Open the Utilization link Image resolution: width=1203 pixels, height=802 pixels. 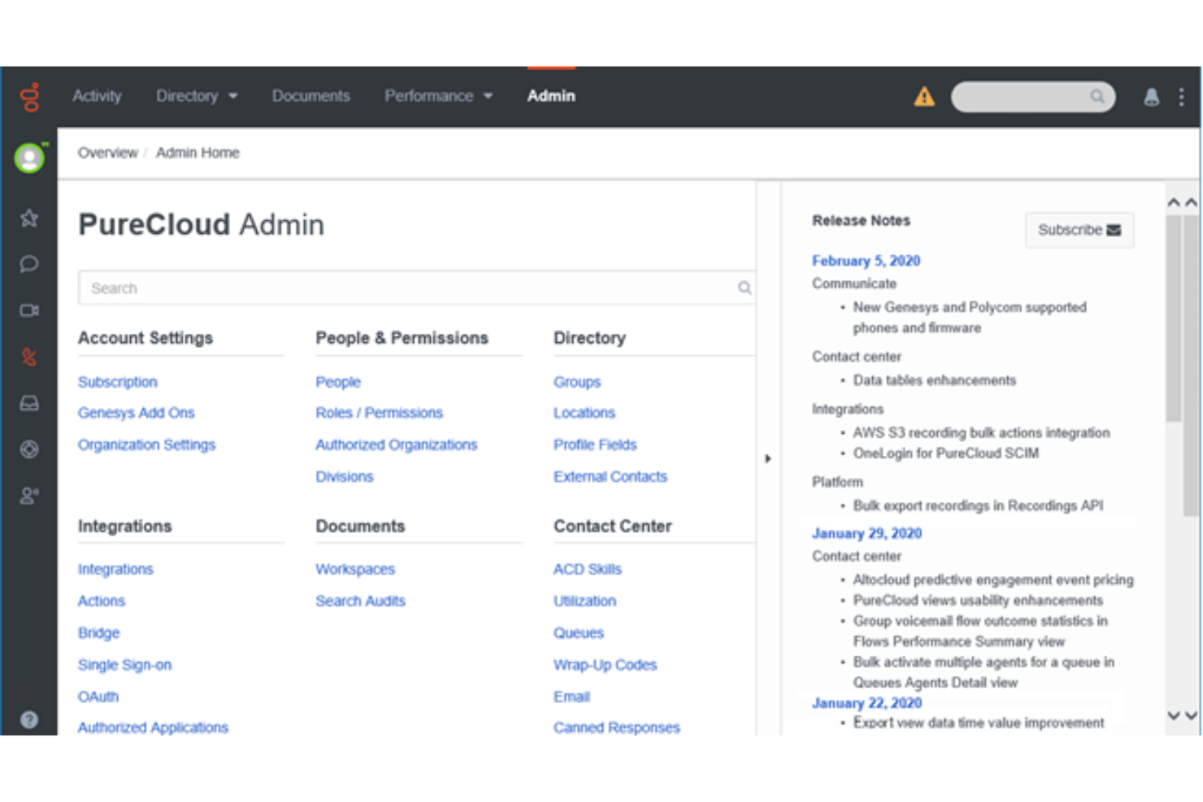(585, 600)
